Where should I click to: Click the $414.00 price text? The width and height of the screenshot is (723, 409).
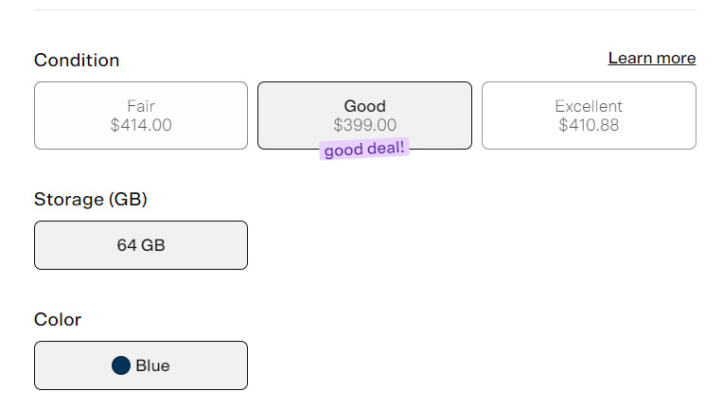click(x=141, y=125)
